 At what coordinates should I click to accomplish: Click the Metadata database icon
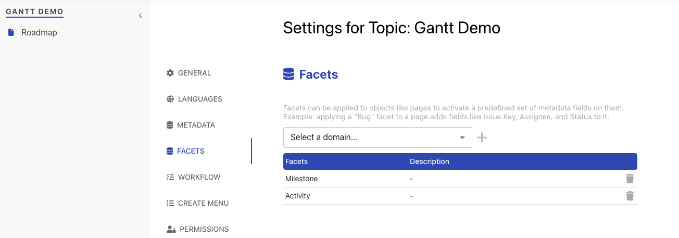[x=170, y=125]
